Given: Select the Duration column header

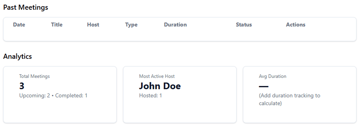Looking at the screenshot, I should tap(175, 25).
